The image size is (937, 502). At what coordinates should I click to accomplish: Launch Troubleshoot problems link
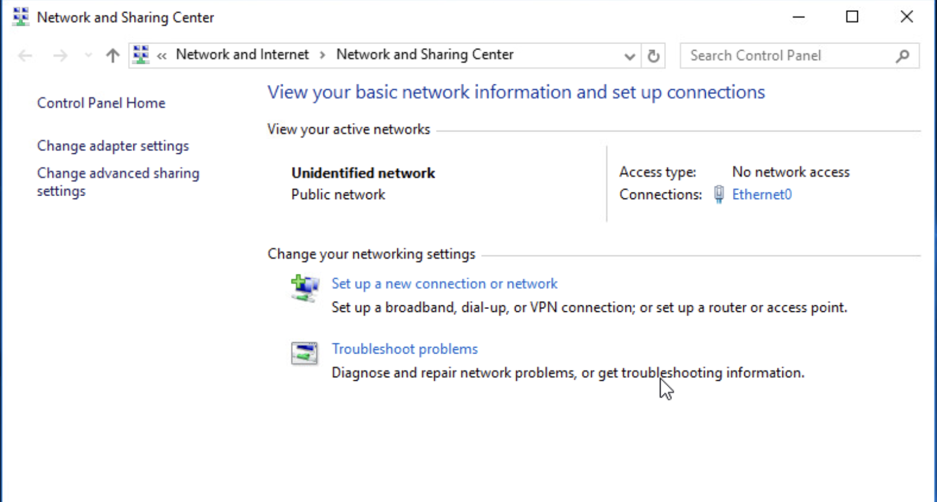pos(405,349)
